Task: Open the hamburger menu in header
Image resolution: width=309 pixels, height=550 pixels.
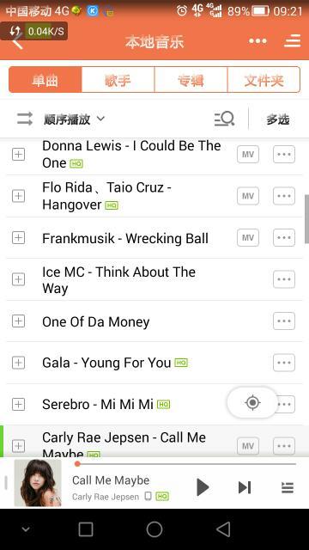Action: (x=292, y=41)
